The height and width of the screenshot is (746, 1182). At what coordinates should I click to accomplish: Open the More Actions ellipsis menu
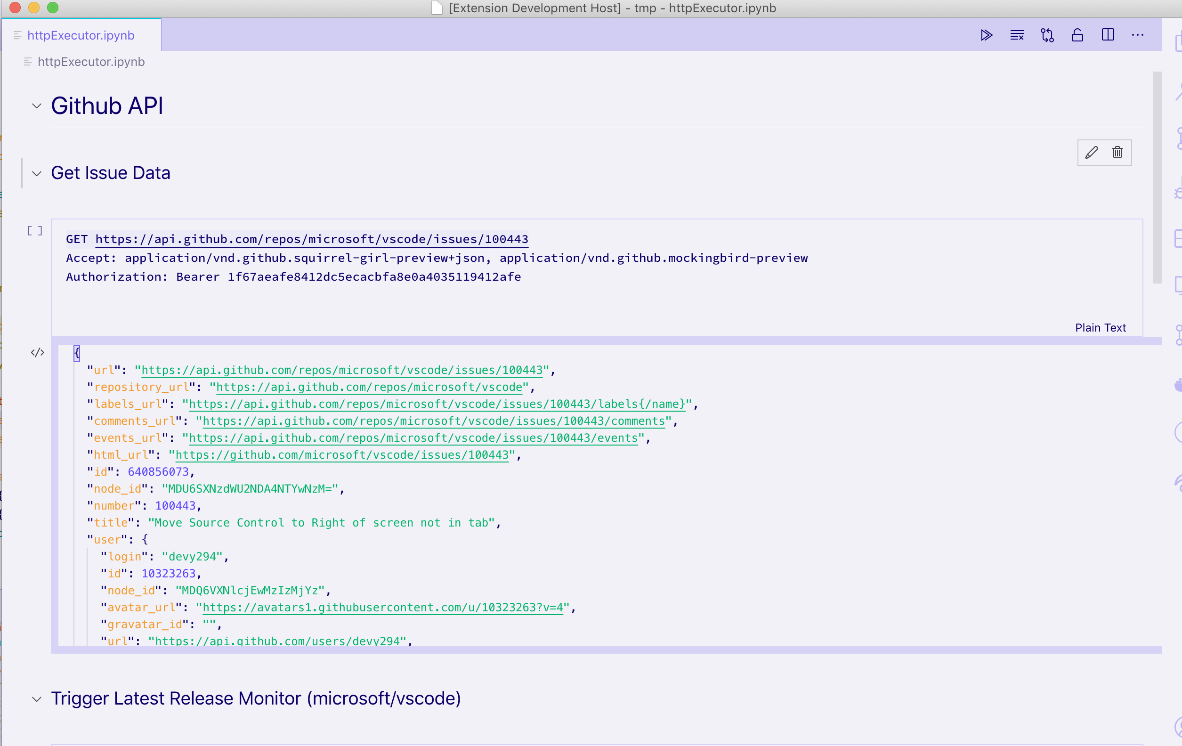pos(1138,35)
